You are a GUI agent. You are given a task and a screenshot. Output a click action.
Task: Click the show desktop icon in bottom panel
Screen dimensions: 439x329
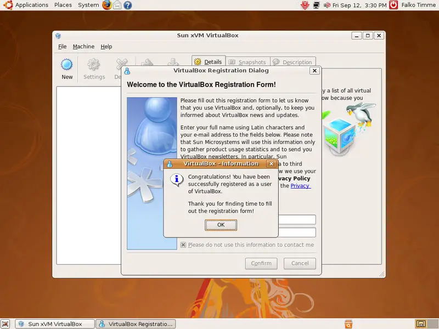click(5, 324)
